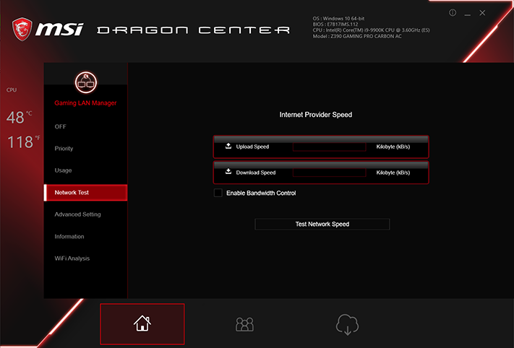Click the 48 °C CPU temperature reading

click(x=19, y=117)
